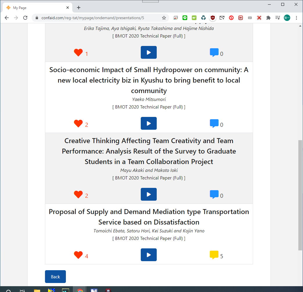Like Erika Tajima's paper with heart icon
This screenshot has height=292, width=303.
click(78, 53)
